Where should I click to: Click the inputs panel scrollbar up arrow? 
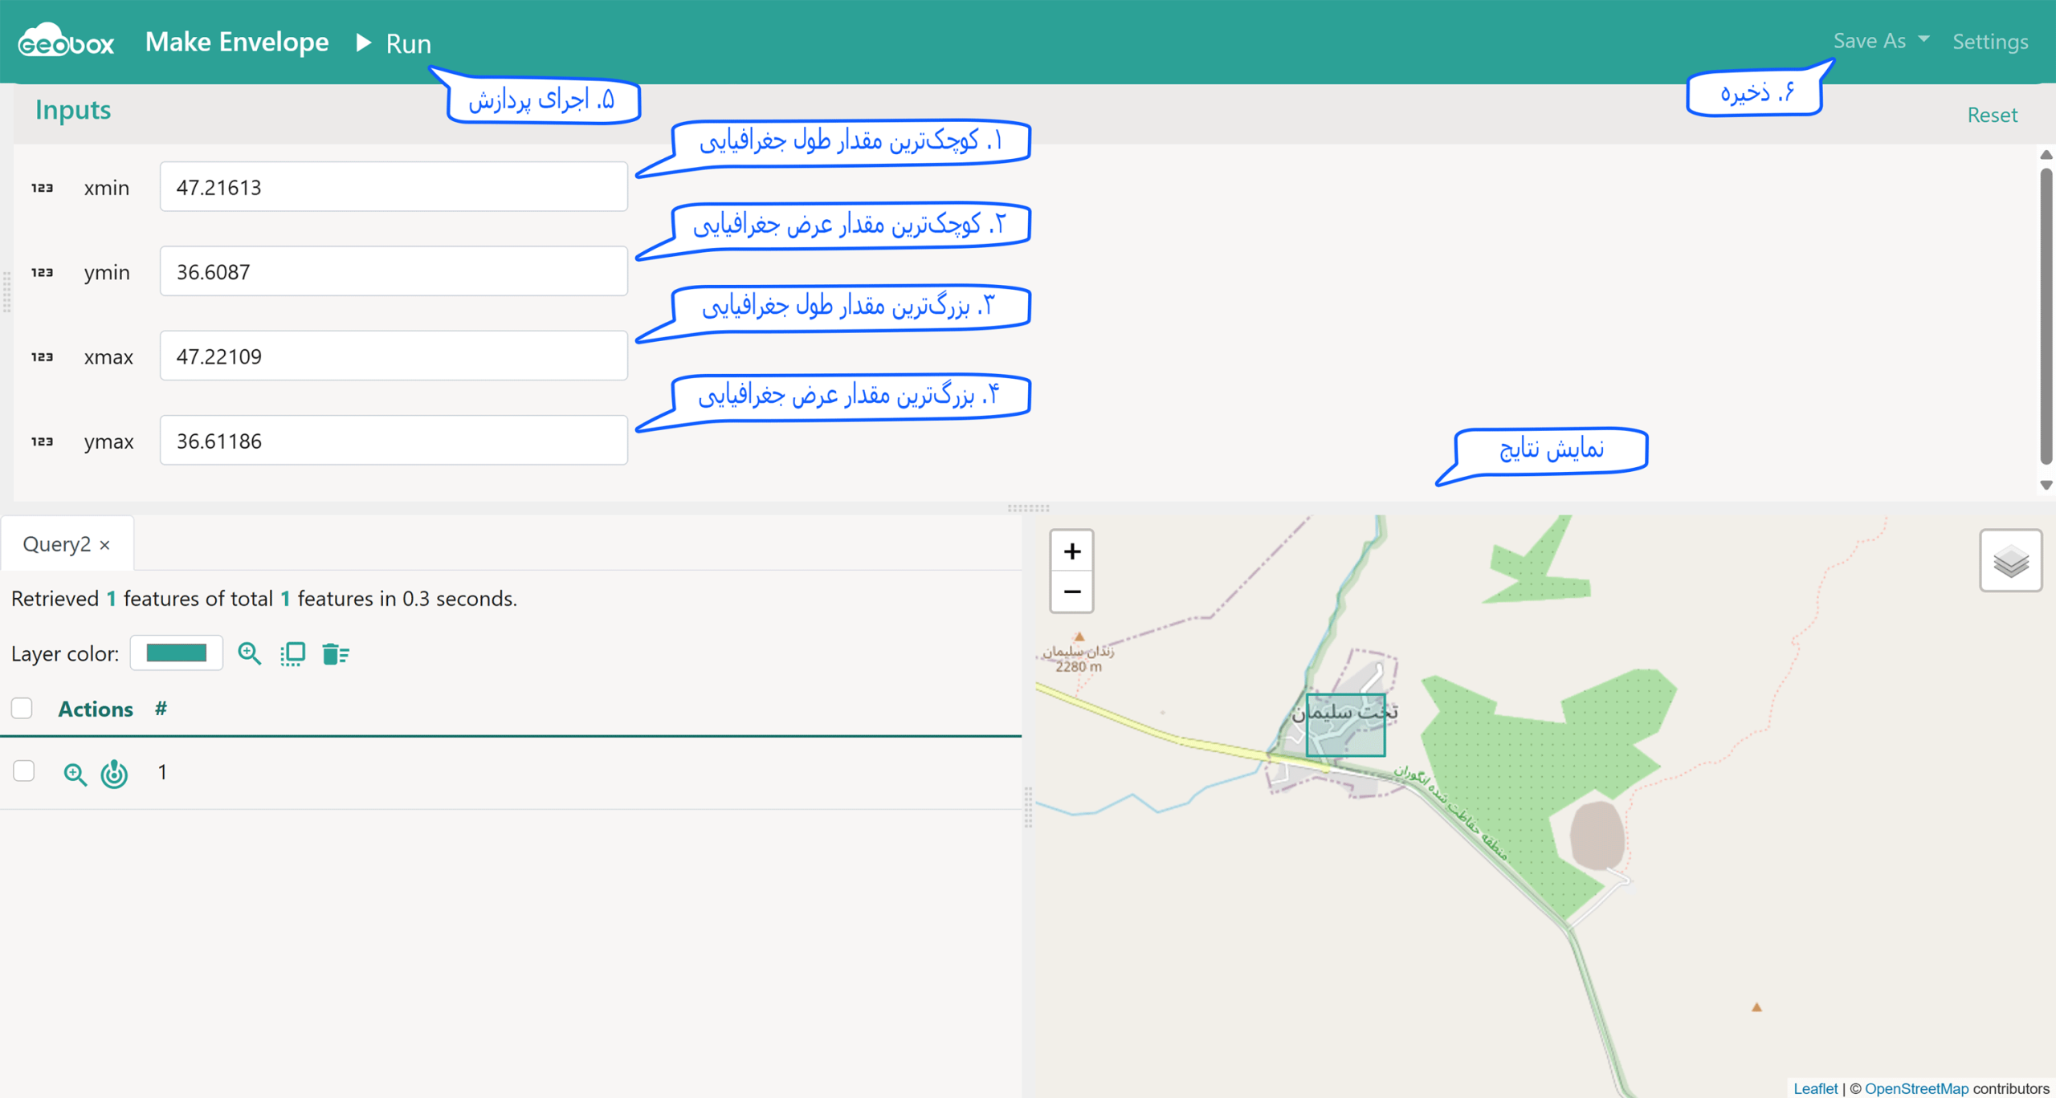pyautogui.click(x=2046, y=155)
